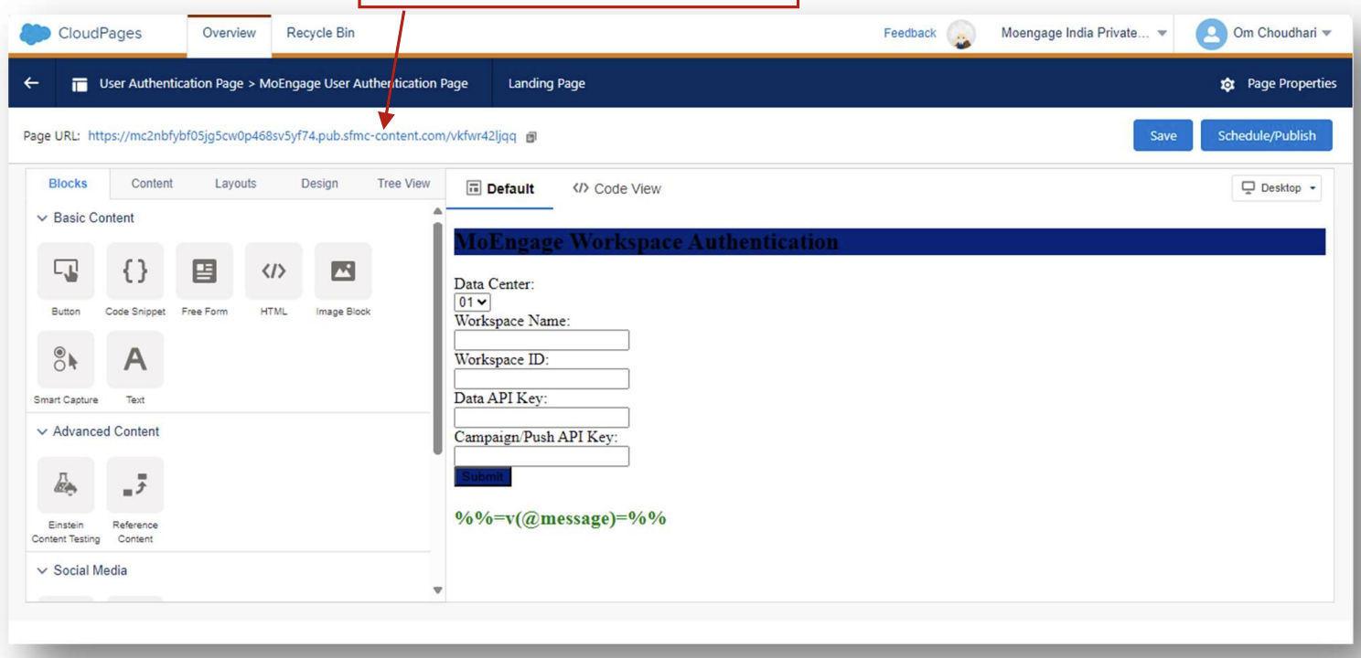1361x658 pixels.
Task: Switch to Code View
Action: coord(616,189)
